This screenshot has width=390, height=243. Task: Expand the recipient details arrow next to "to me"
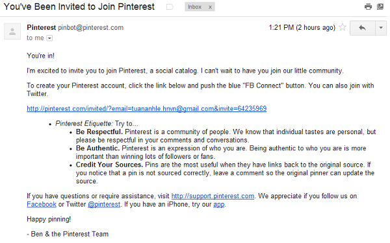click(49, 38)
